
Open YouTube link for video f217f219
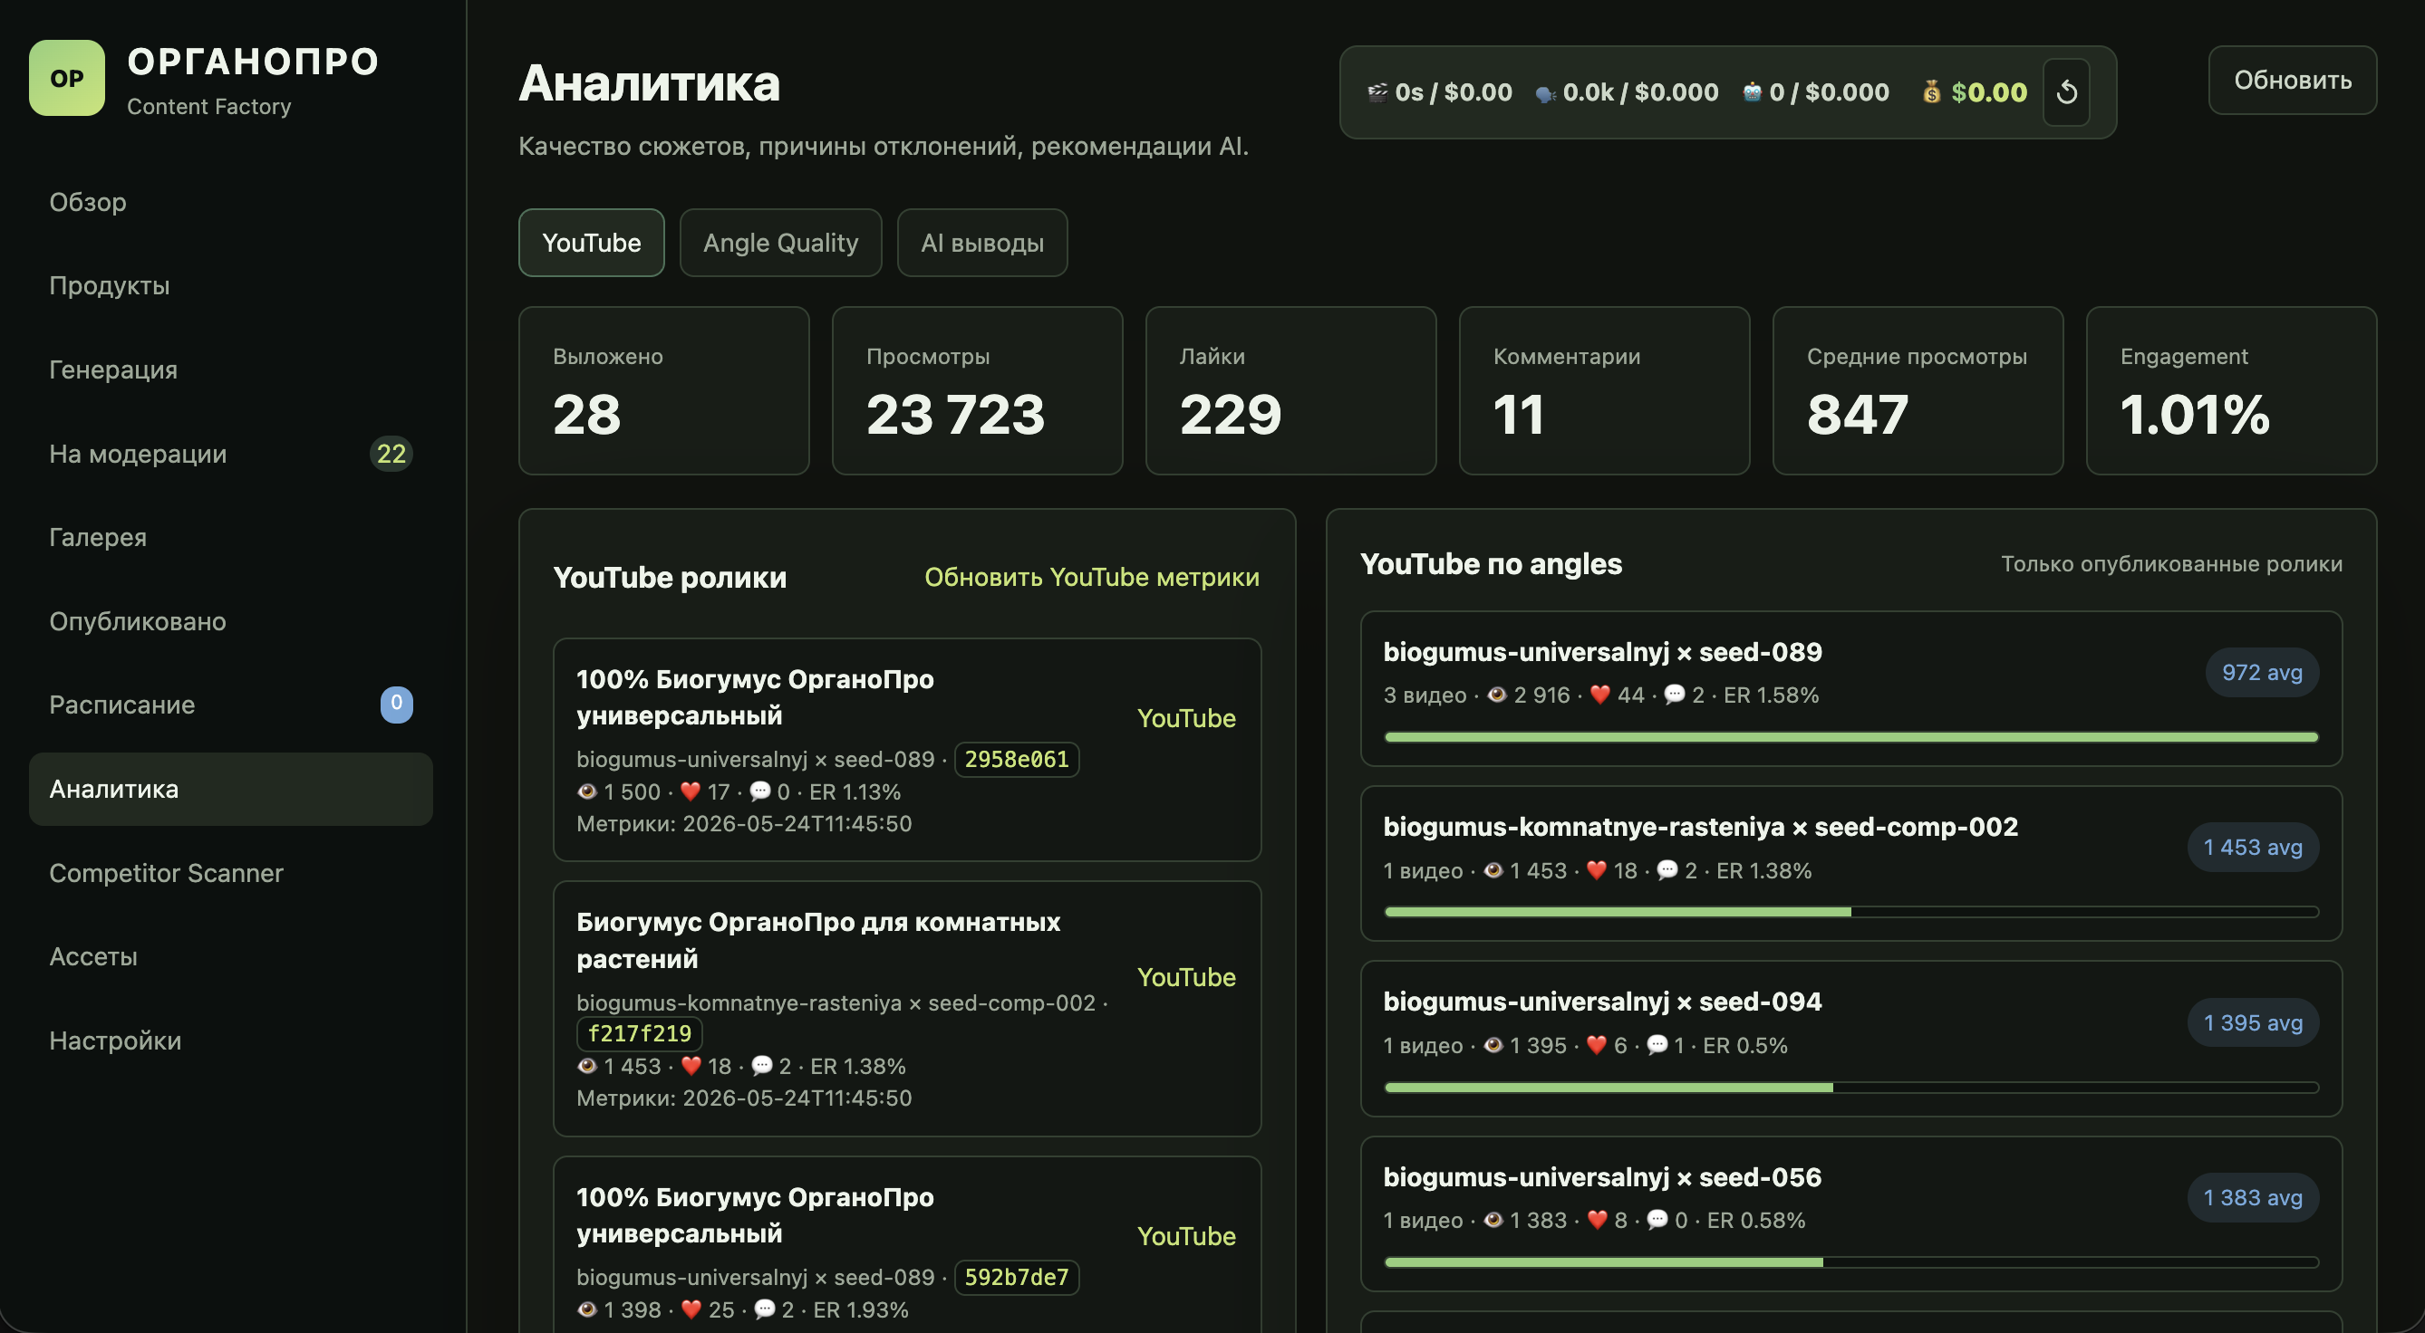click(1186, 977)
